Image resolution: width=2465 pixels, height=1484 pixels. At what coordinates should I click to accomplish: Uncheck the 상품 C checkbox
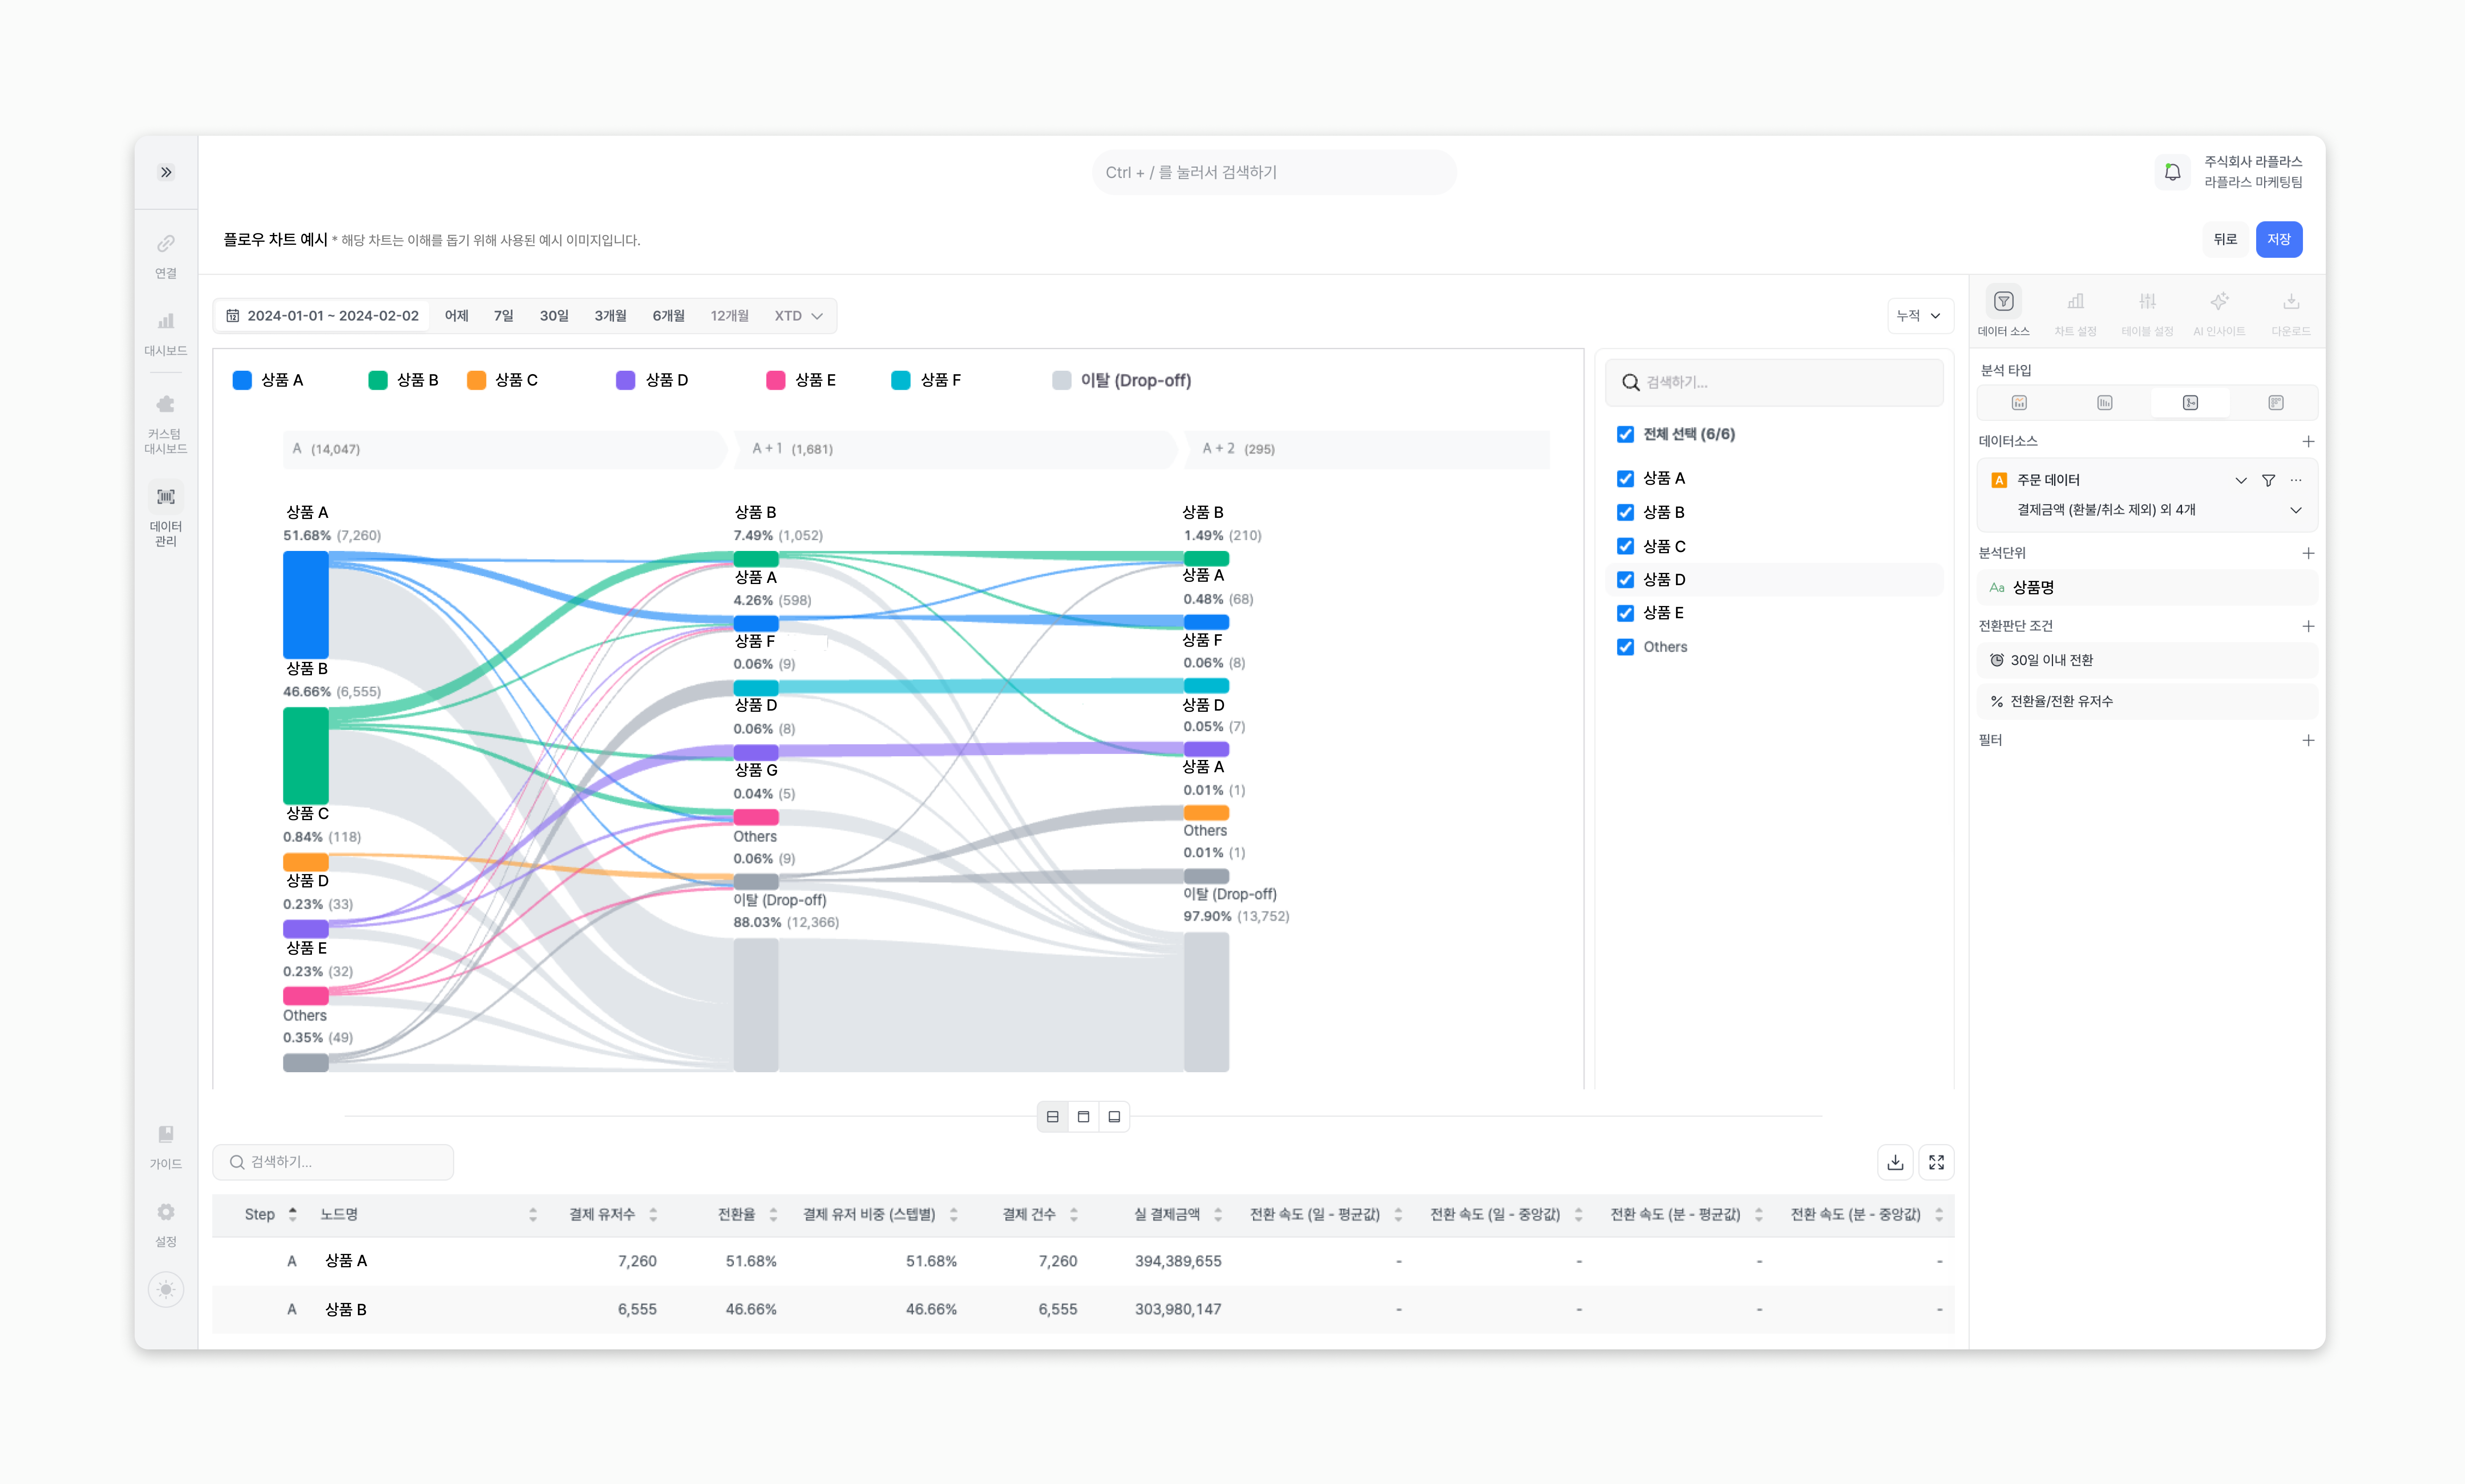(1626, 546)
